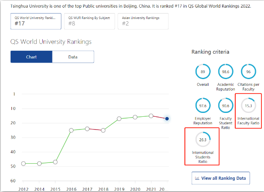The height and width of the screenshot is (192, 264).
Task: Click the 2021 data point on the chart
Action: pos(151,116)
